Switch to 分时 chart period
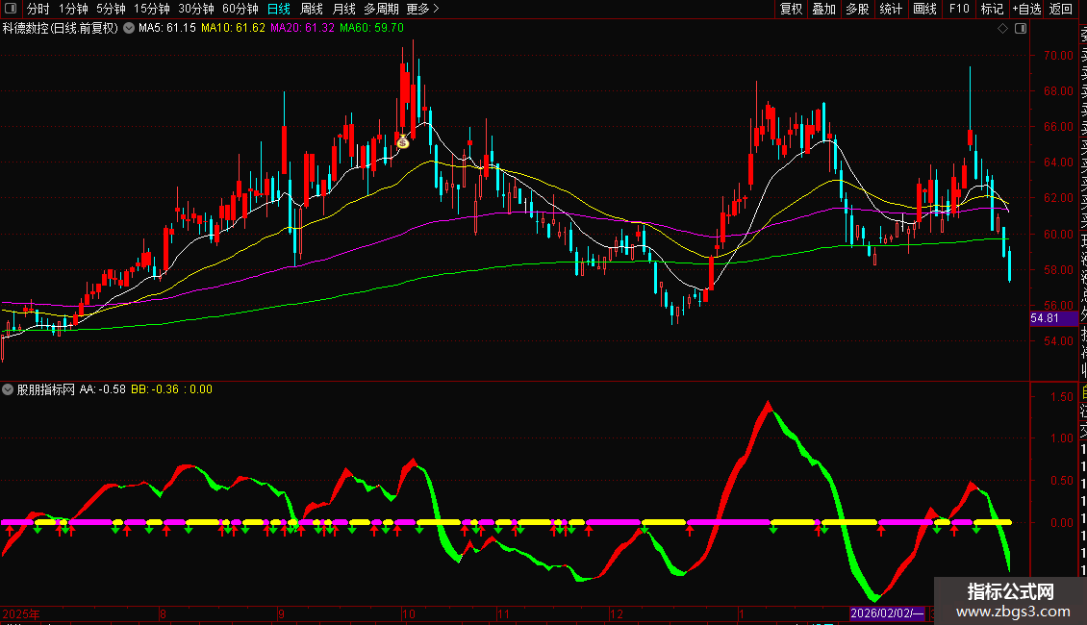This screenshot has width=1087, height=625. point(38,9)
